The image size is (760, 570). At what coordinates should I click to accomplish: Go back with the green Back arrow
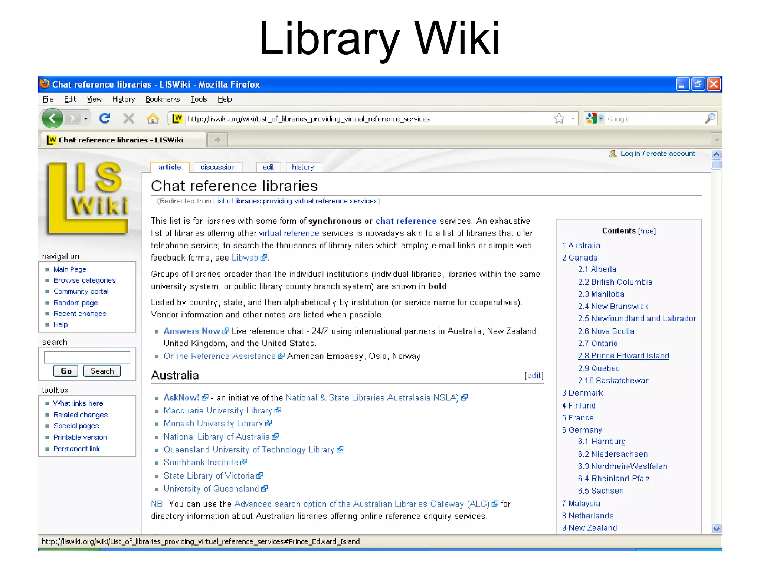point(53,119)
